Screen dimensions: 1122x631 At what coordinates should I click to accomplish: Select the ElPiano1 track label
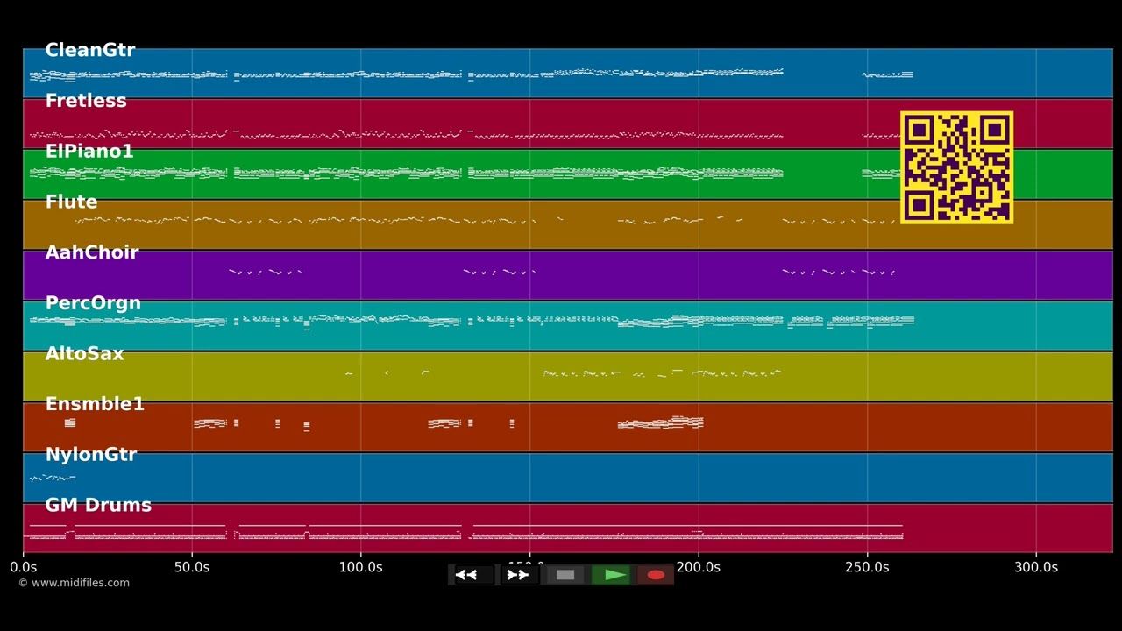tap(89, 152)
